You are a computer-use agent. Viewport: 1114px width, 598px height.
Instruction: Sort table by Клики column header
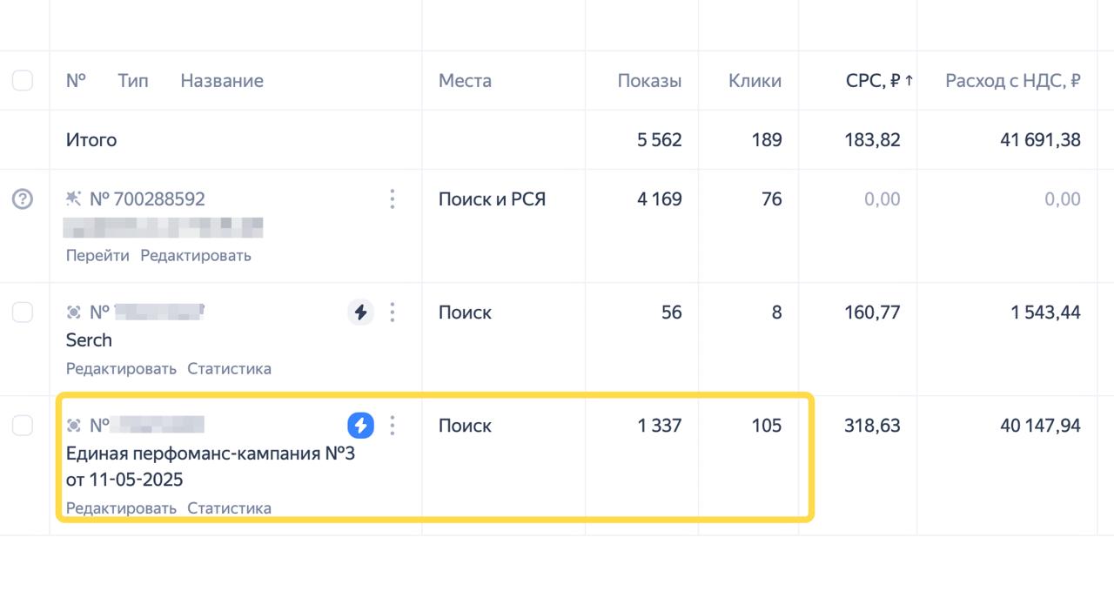[x=755, y=81]
